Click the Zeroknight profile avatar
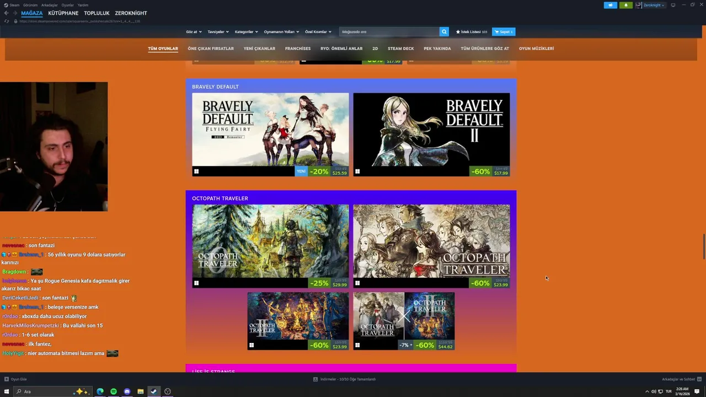Image resolution: width=706 pixels, height=397 pixels. (639, 5)
